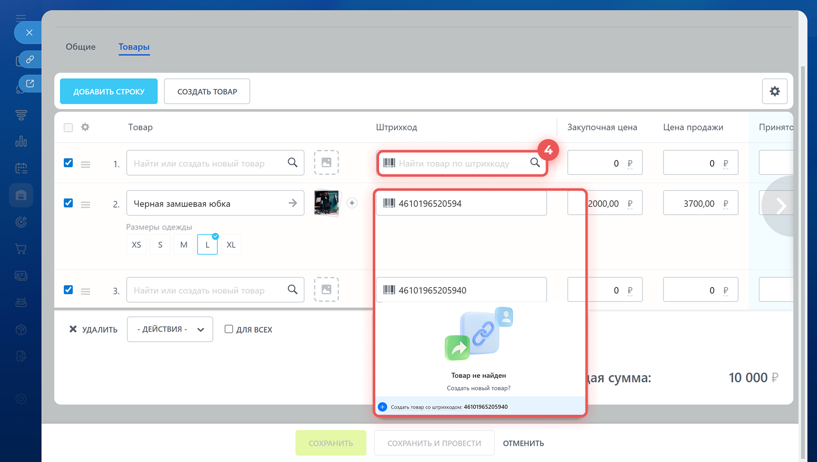The height and width of the screenshot is (462, 817).
Task: Click «Добавить строку» button
Action: [109, 91]
